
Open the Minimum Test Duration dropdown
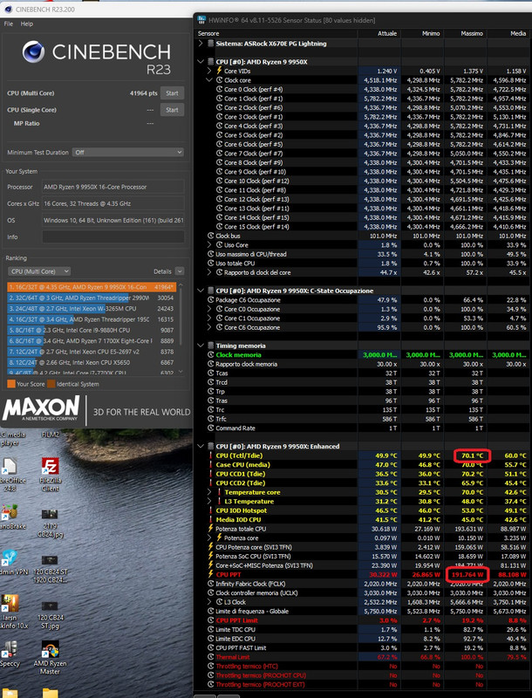128,152
